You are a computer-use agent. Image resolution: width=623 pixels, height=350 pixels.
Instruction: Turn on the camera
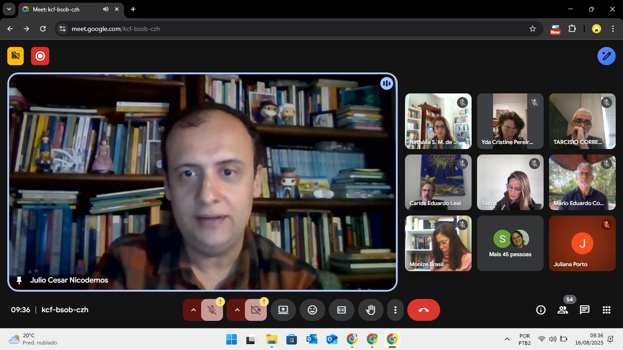click(255, 310)
